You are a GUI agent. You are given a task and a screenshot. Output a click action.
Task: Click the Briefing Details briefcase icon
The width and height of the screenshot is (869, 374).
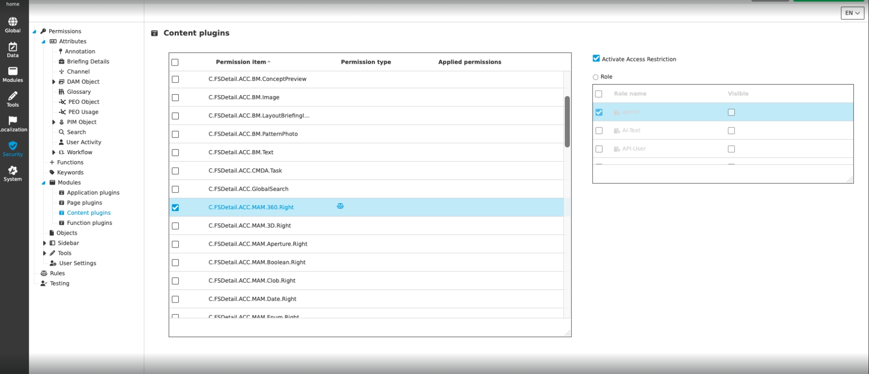tap(62, 61)
